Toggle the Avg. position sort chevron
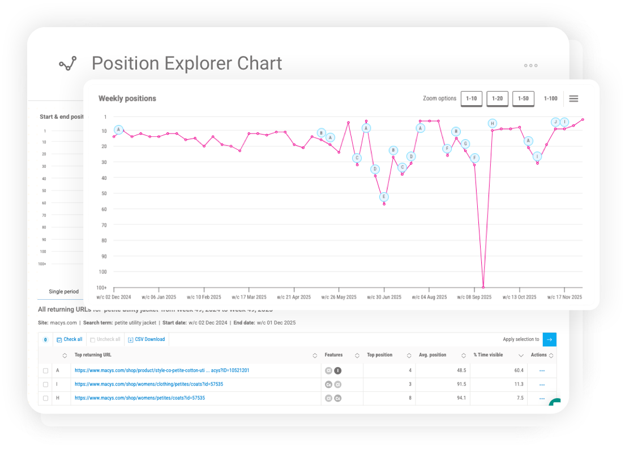 pos(465,355)
